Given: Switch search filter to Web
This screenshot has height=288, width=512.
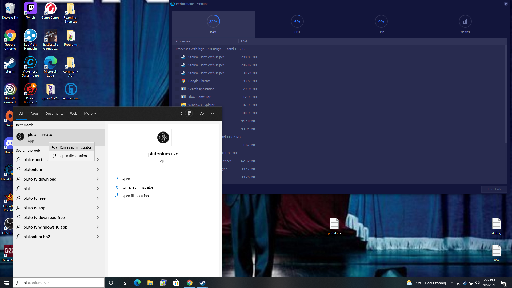Looking at the screenshot, I should click(74, 113).
